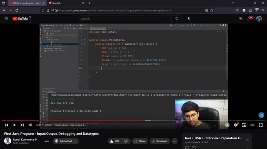Go forward in browser history
This screenshot has height=149, width=267.
click(11, 10)
